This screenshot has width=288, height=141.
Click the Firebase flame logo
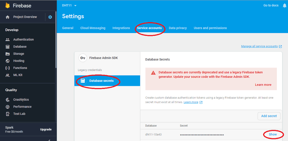pos(8,5)
